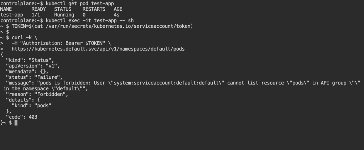Click the RESTARTS column header
Screen dimensions: 364x150
[94, 9]
